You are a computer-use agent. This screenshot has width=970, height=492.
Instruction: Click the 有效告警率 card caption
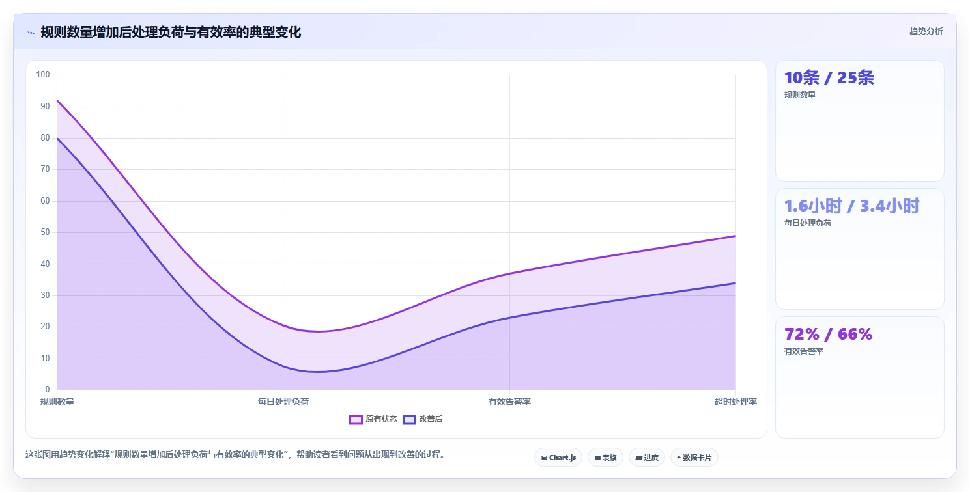(x=804, y=351)
